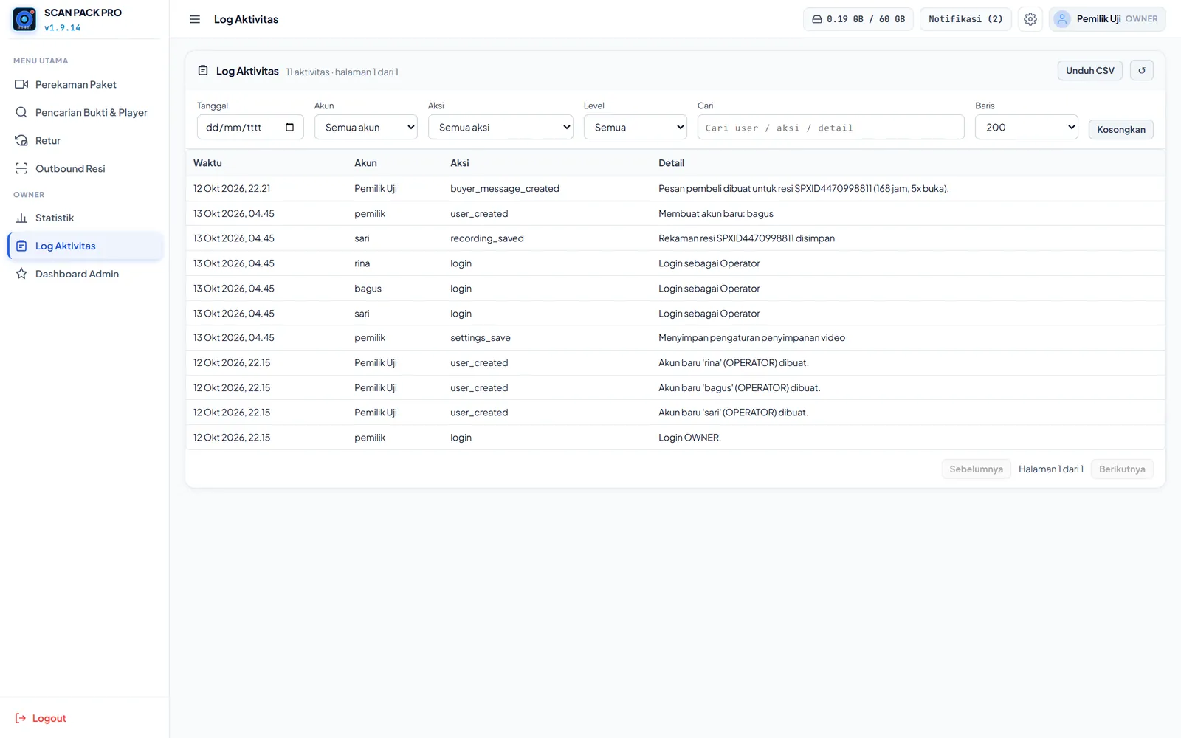1181x738 pixels.
Task: Click detail "Akun baru 'rina' (OPERATOR) dibuat."
Action: (734, 363)
